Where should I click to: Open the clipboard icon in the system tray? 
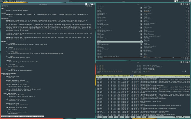point(175,1)
